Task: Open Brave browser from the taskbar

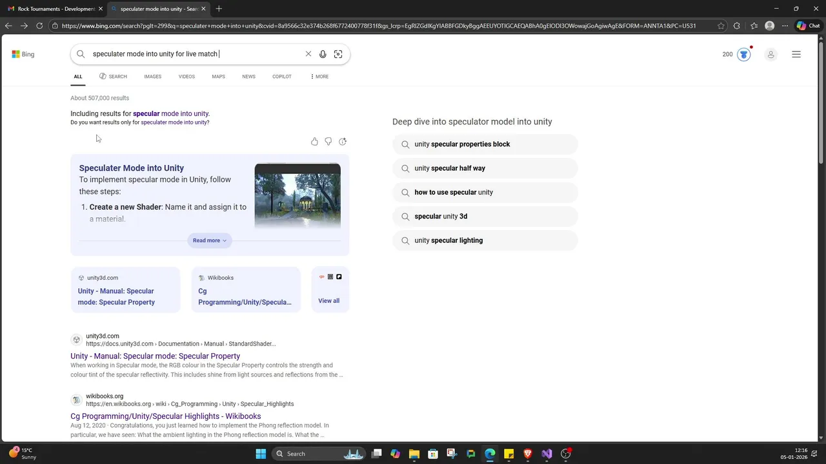Action: pyautogui.click(x=528, y=454)
